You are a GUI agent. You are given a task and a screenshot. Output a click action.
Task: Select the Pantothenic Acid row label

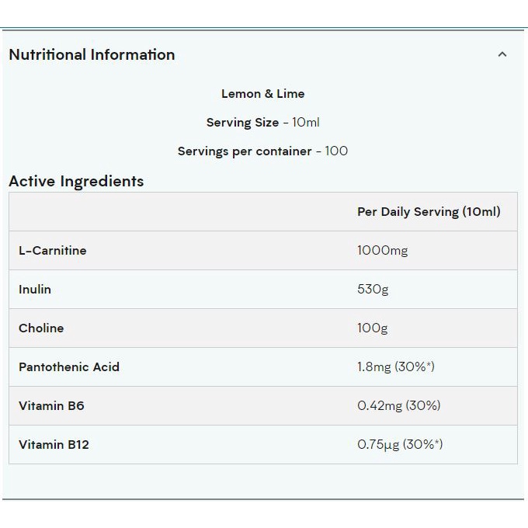(69, 367)
